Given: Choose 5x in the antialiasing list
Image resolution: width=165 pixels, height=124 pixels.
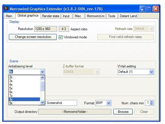Looking at the screenshot, I should tap(25, 88).
